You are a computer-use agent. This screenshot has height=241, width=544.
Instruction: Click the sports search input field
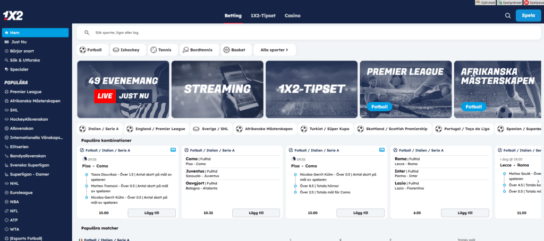click(x=308, y=33)
